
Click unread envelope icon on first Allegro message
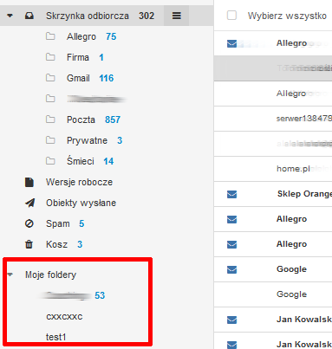click(231, 43)
